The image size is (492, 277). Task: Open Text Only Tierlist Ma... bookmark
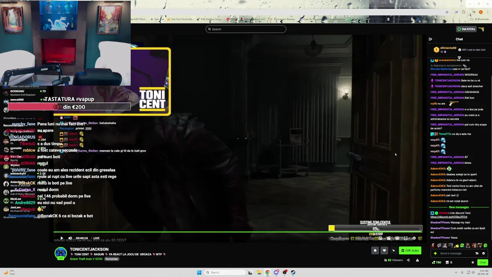pyautogui.click(x=181, y=19)
